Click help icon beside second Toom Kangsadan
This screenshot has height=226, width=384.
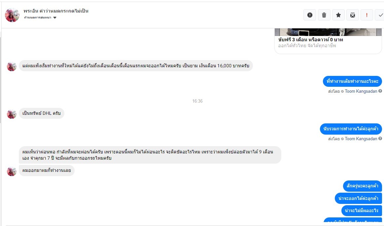(380, 139)
